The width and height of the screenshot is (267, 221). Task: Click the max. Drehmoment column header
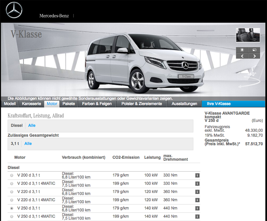click(x=176, y=158)
